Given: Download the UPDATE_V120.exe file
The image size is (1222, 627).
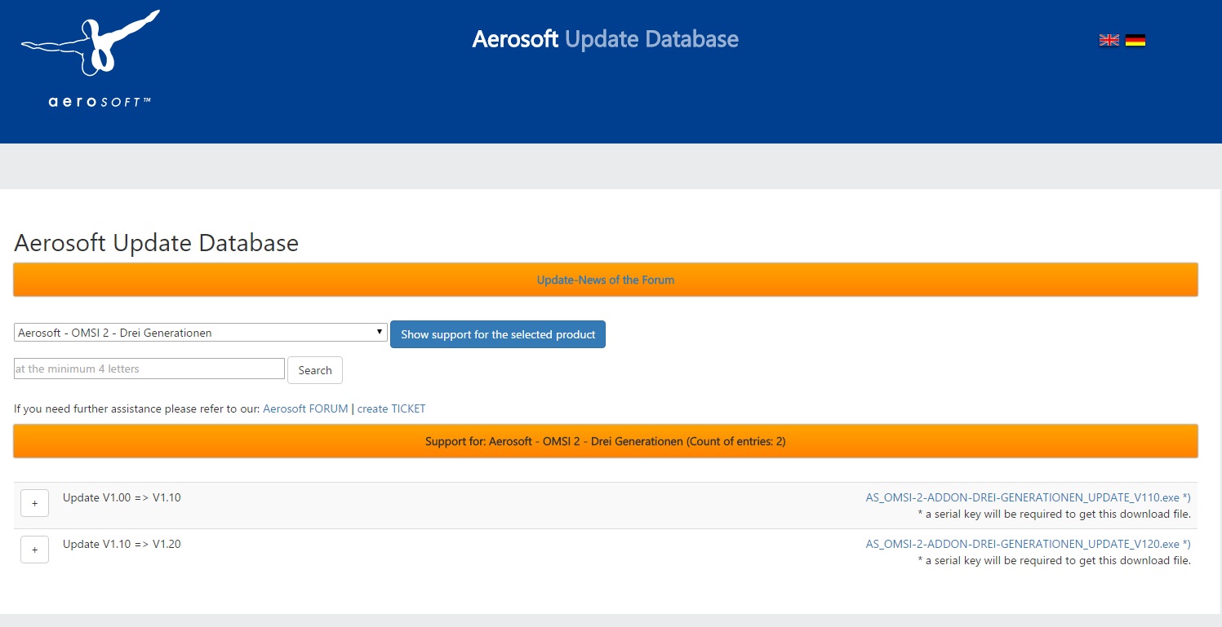Looking at the screenshot, I should 1028,544.
